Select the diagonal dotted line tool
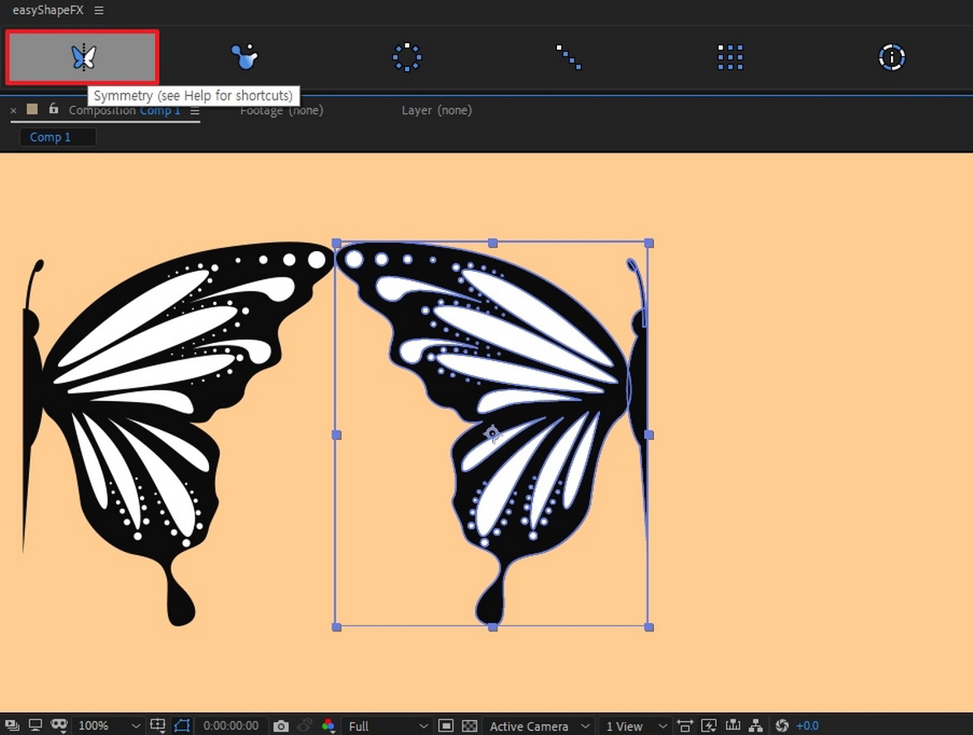 click(x=569, y=57)
